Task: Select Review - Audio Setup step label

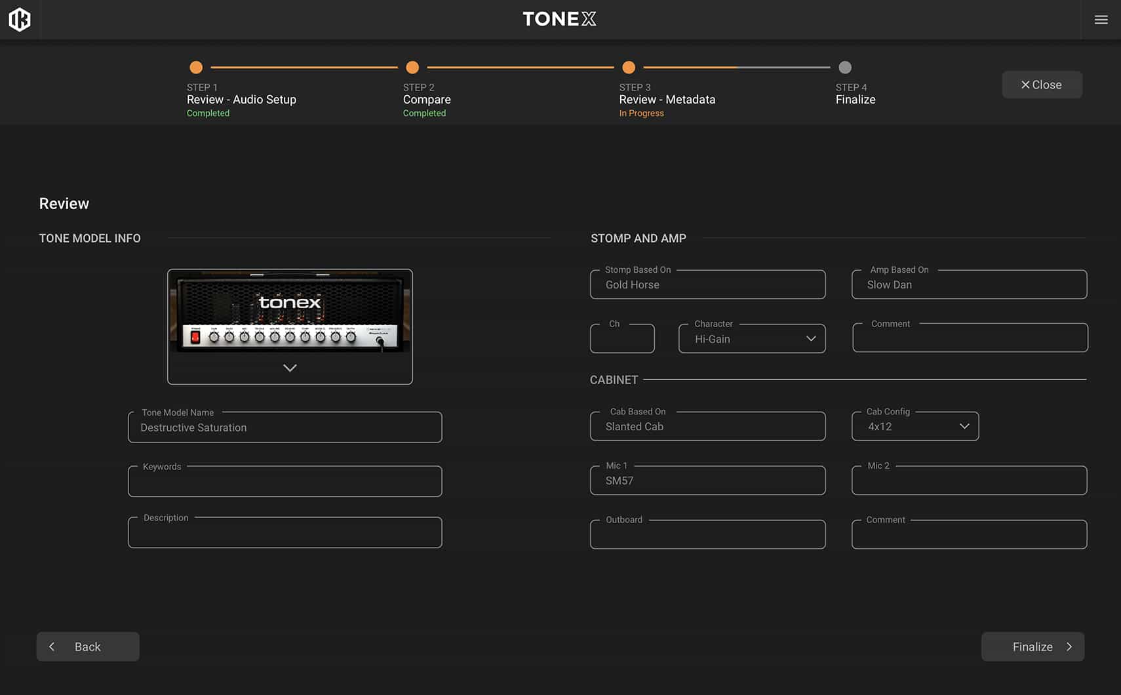Action: pos(241,100)
